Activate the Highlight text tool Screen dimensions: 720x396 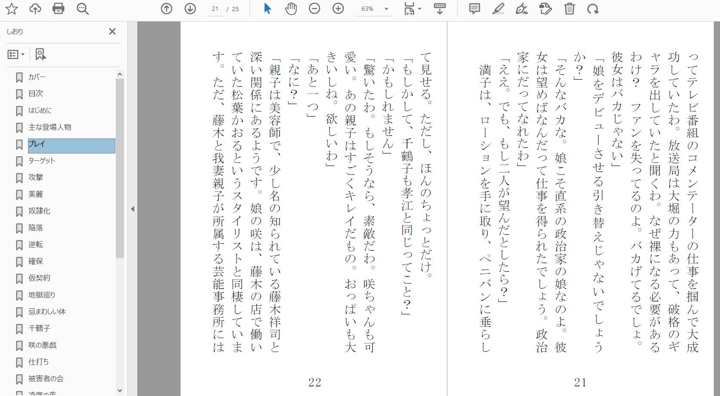498,8
